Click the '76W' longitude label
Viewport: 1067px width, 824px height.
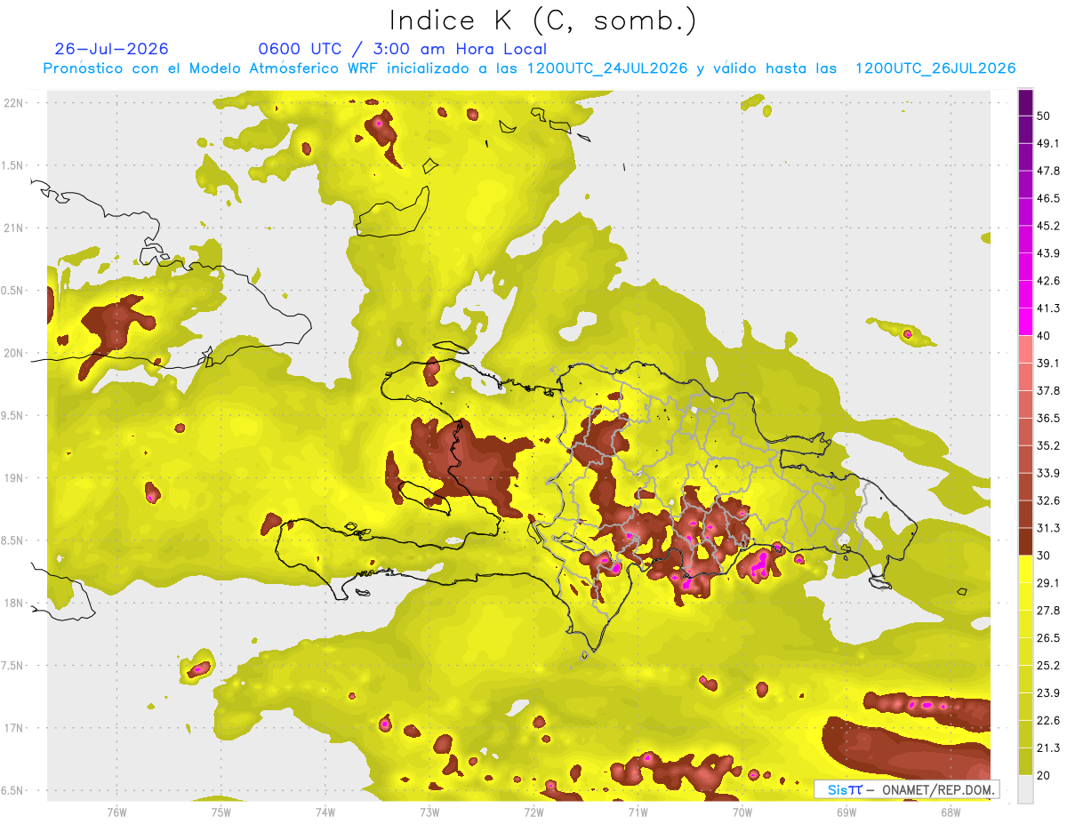coord(116,812)
